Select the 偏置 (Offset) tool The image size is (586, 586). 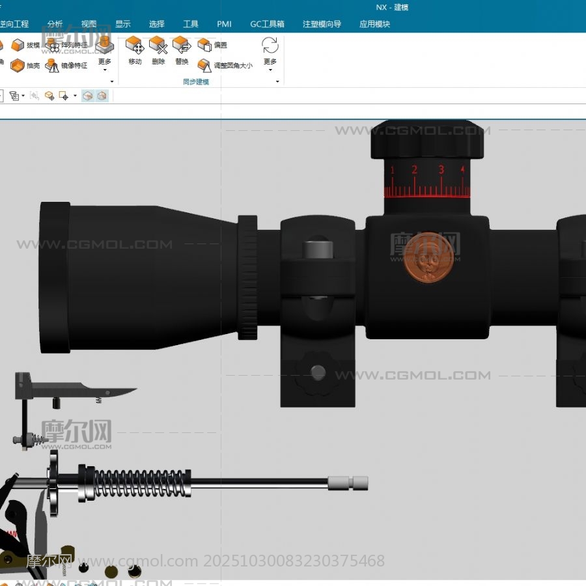click(204, 46)
